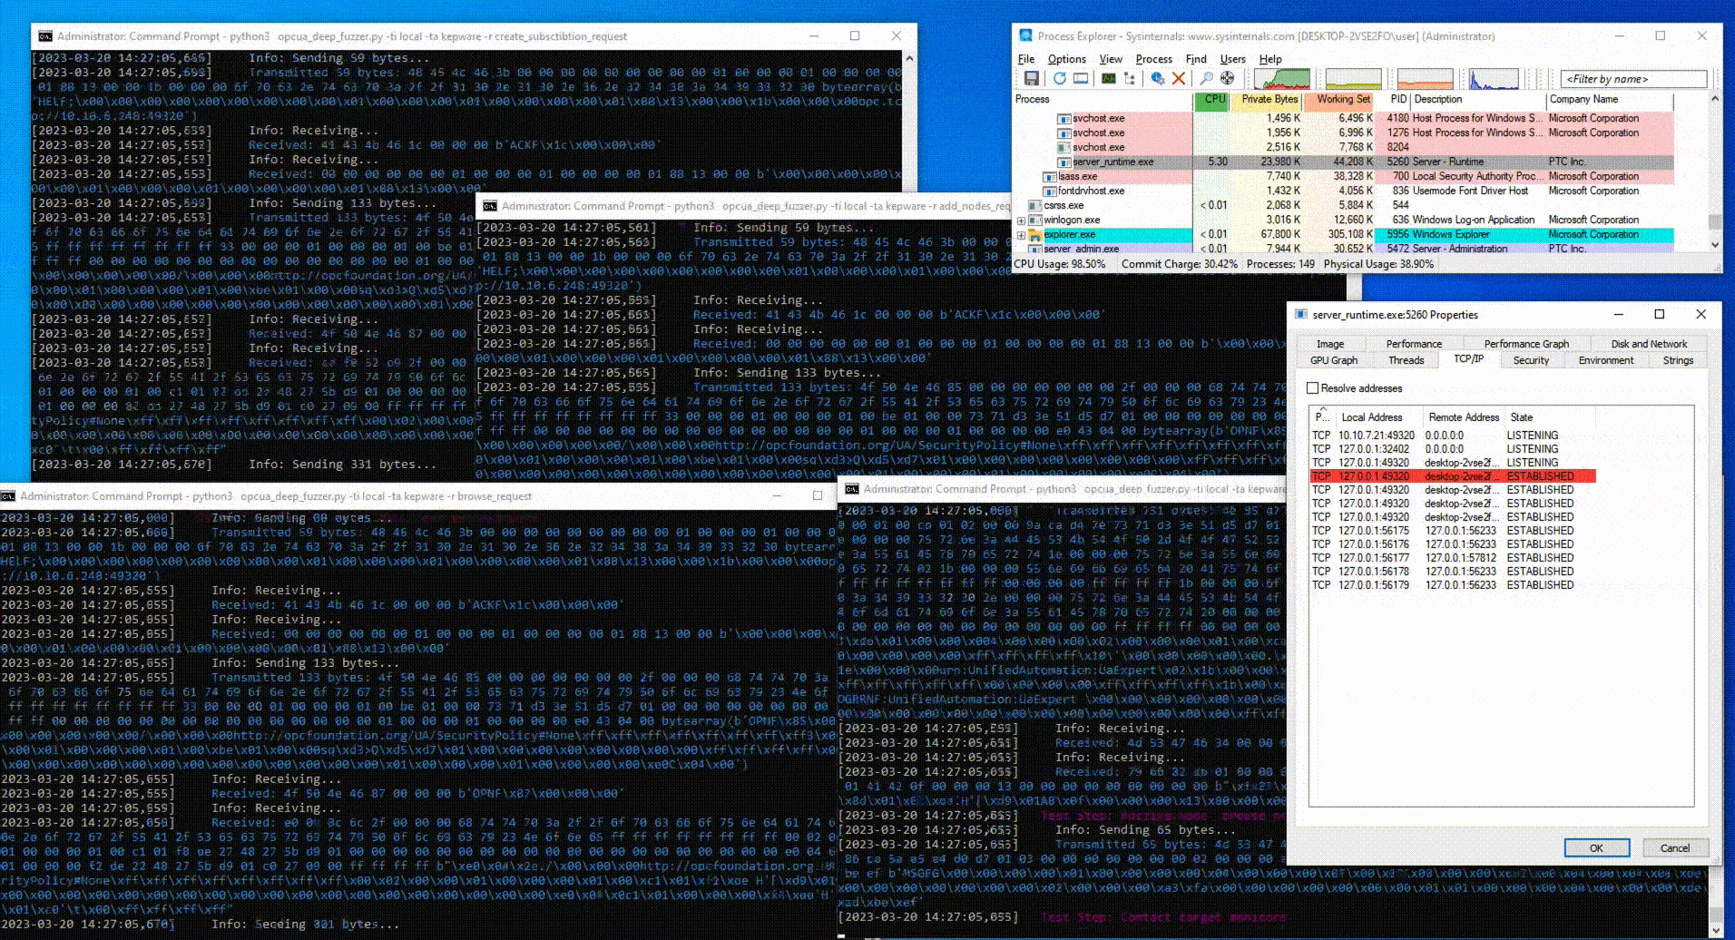Open System Information via its toolbar icon
This screenshot has width=1735, height=940.
tap(1108, 79)
